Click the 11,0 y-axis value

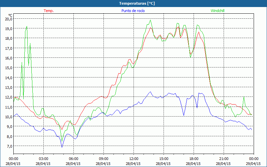coord(9,107)
